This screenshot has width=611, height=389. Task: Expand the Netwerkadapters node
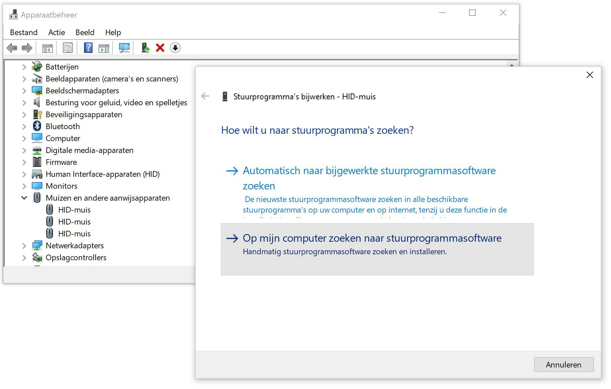coord(24,246)
